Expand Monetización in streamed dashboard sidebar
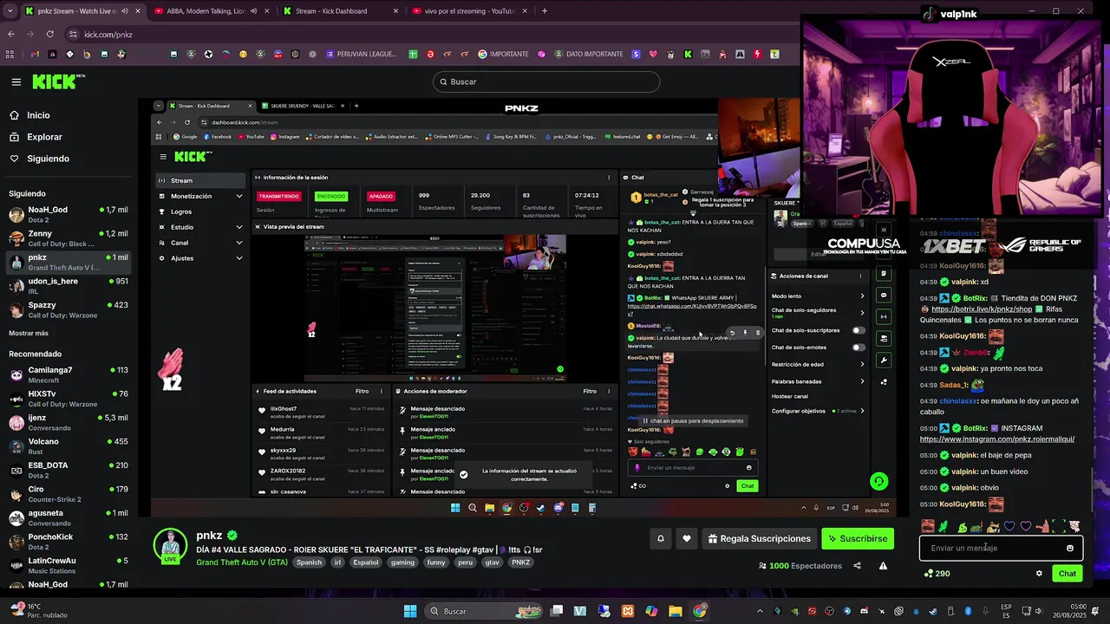The height and width of the screenshot is (624, 1110). click(x=239, y=196)
